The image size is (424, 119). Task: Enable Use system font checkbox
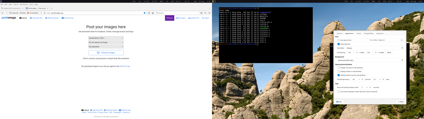pyautogui.click(x=339, y=40)
